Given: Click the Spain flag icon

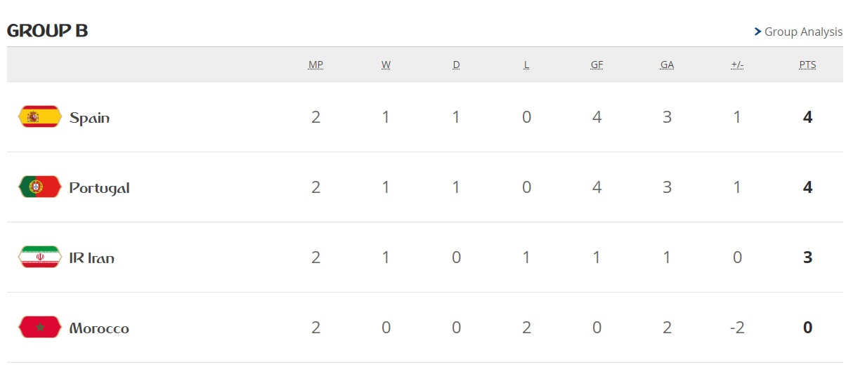Looking at the screenshot, I should (39, 116).
